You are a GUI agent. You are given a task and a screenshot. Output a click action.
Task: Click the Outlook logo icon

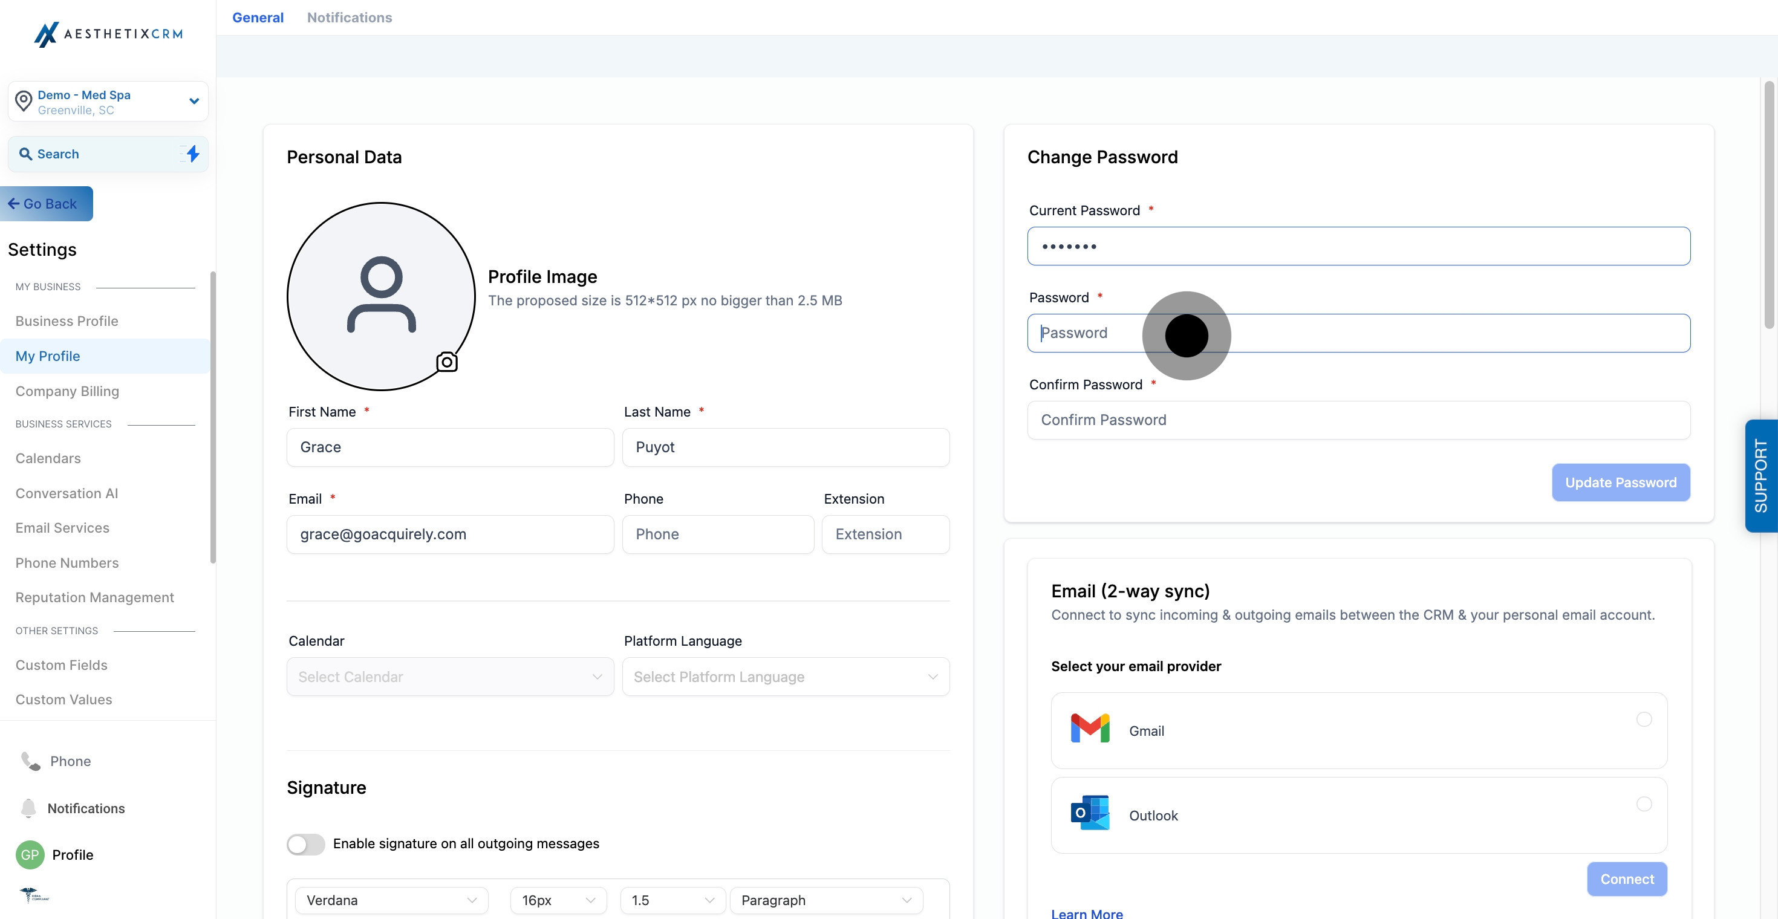[x=1090, y=813]
